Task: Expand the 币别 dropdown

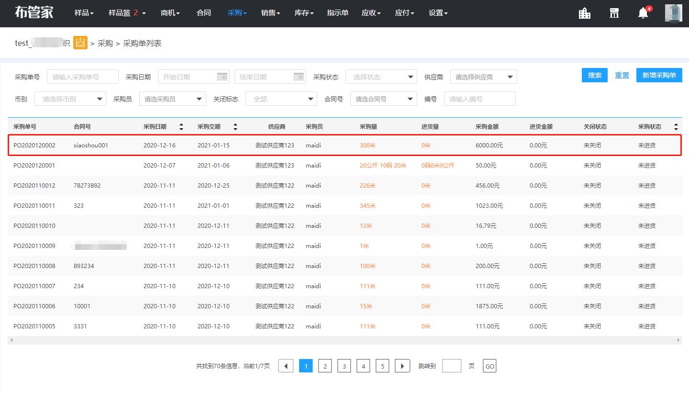Action: (70, 99)
